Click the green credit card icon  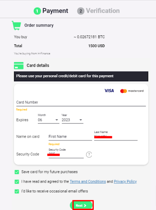coord(19,66)
